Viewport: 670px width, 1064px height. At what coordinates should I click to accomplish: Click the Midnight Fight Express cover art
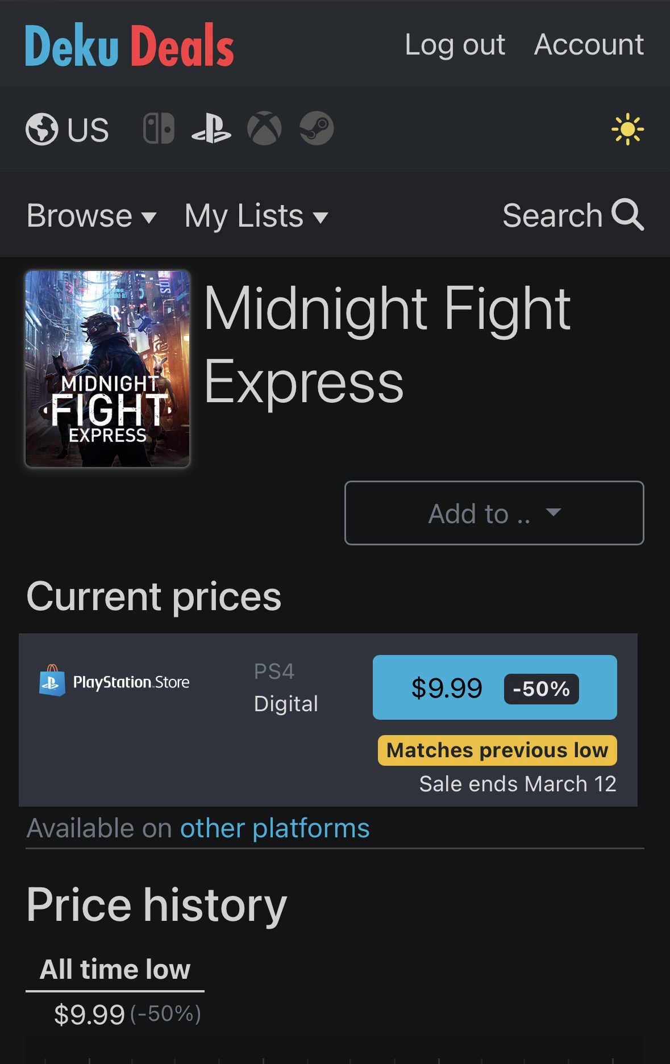coord(107,369)
